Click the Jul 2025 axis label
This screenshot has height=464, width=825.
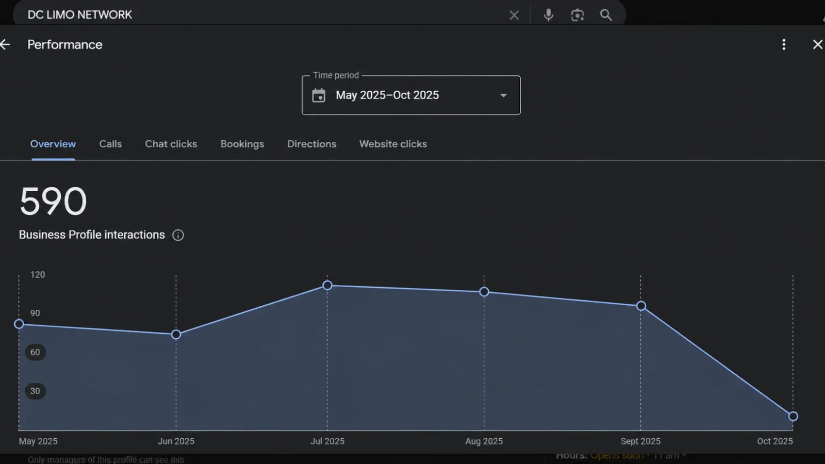click(x=327, y=441)
